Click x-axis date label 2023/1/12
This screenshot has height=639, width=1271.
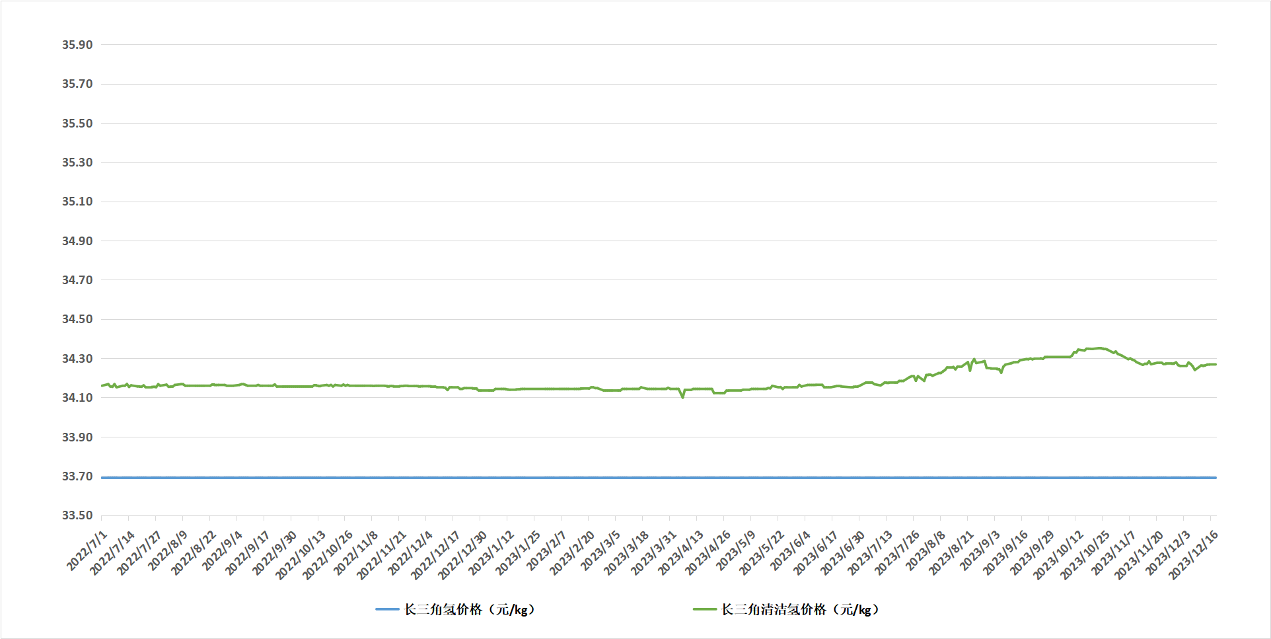[491, 552]
